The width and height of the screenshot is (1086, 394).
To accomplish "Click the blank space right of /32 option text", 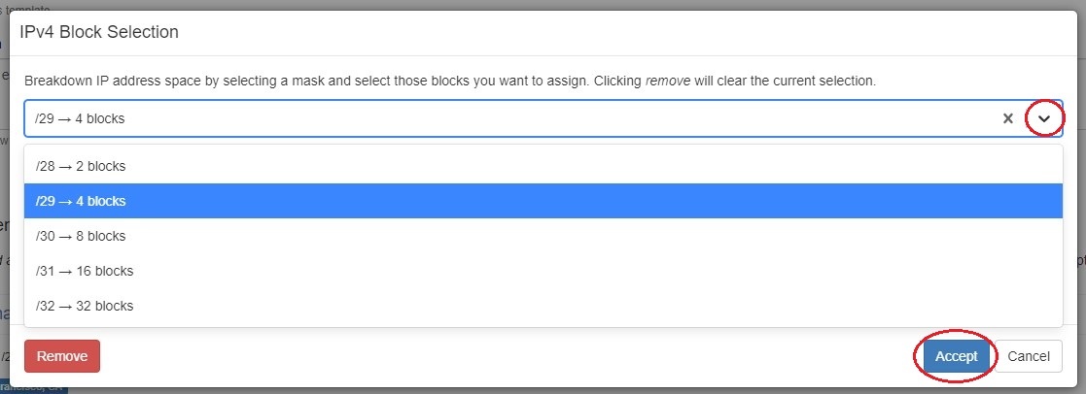I will tap(583, 306).
